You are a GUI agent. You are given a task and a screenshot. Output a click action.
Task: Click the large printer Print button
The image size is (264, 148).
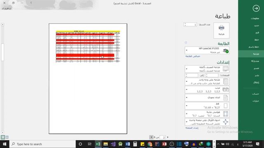click(222, 30)
